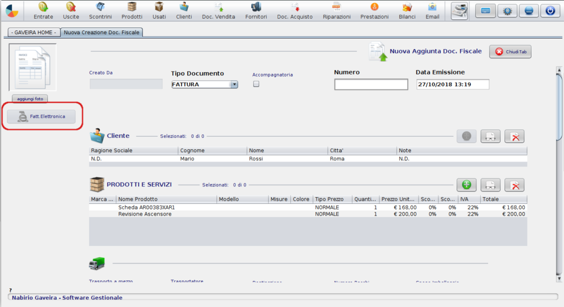Click the Fatt.Elettronica button
Image resolution: width=564 pixels, height=307 pixels.
[x=41, y=116]
